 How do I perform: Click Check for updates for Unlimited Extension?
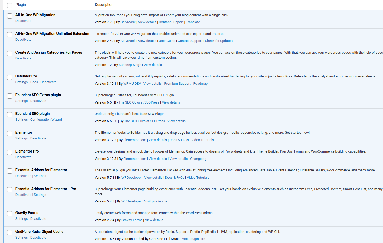[218, 41]
